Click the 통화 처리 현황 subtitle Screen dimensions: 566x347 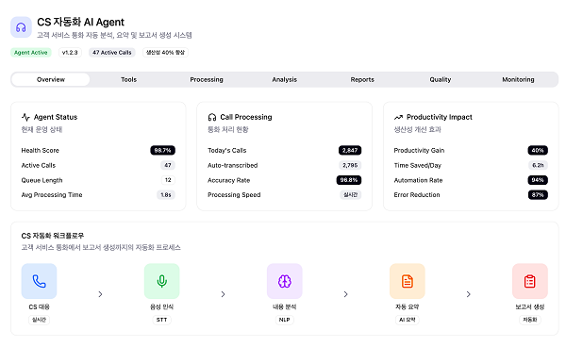click(x=228, y=129)
